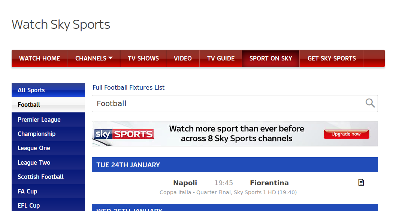Screen dimensions: 393x211
Task: Open Get Sky Sports page
Action: [x=332, y=58]
